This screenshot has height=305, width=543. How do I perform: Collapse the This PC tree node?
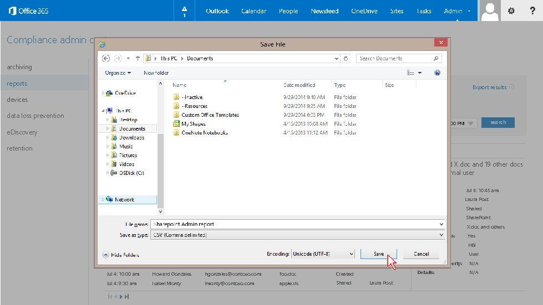(x=103, y=111)
